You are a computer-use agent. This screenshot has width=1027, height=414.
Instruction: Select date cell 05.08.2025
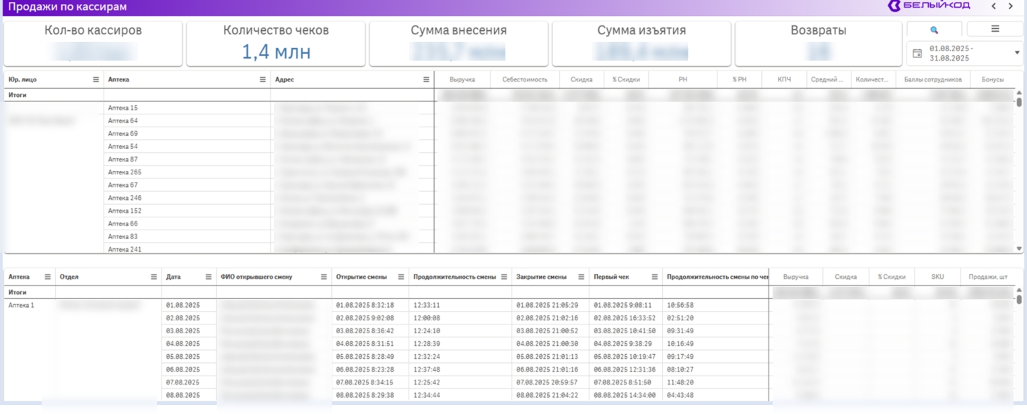pyautogui.click(x=183, y=356)
